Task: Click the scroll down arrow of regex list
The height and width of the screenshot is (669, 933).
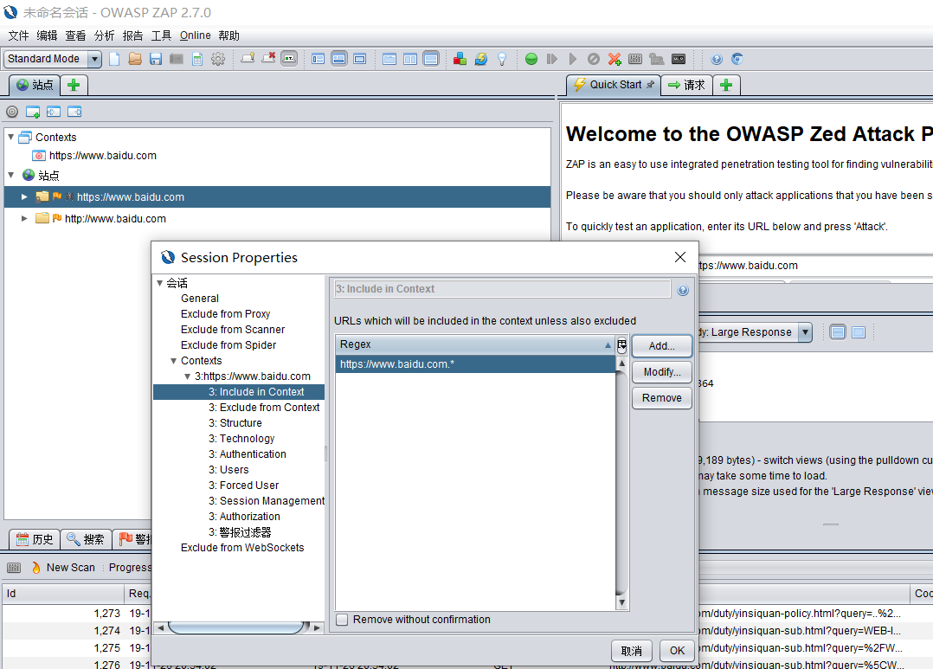Action: pyautogui.click(x=621, y=602)
